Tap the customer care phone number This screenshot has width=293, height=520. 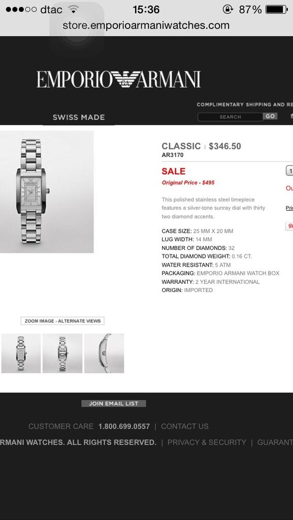[124, 427]
